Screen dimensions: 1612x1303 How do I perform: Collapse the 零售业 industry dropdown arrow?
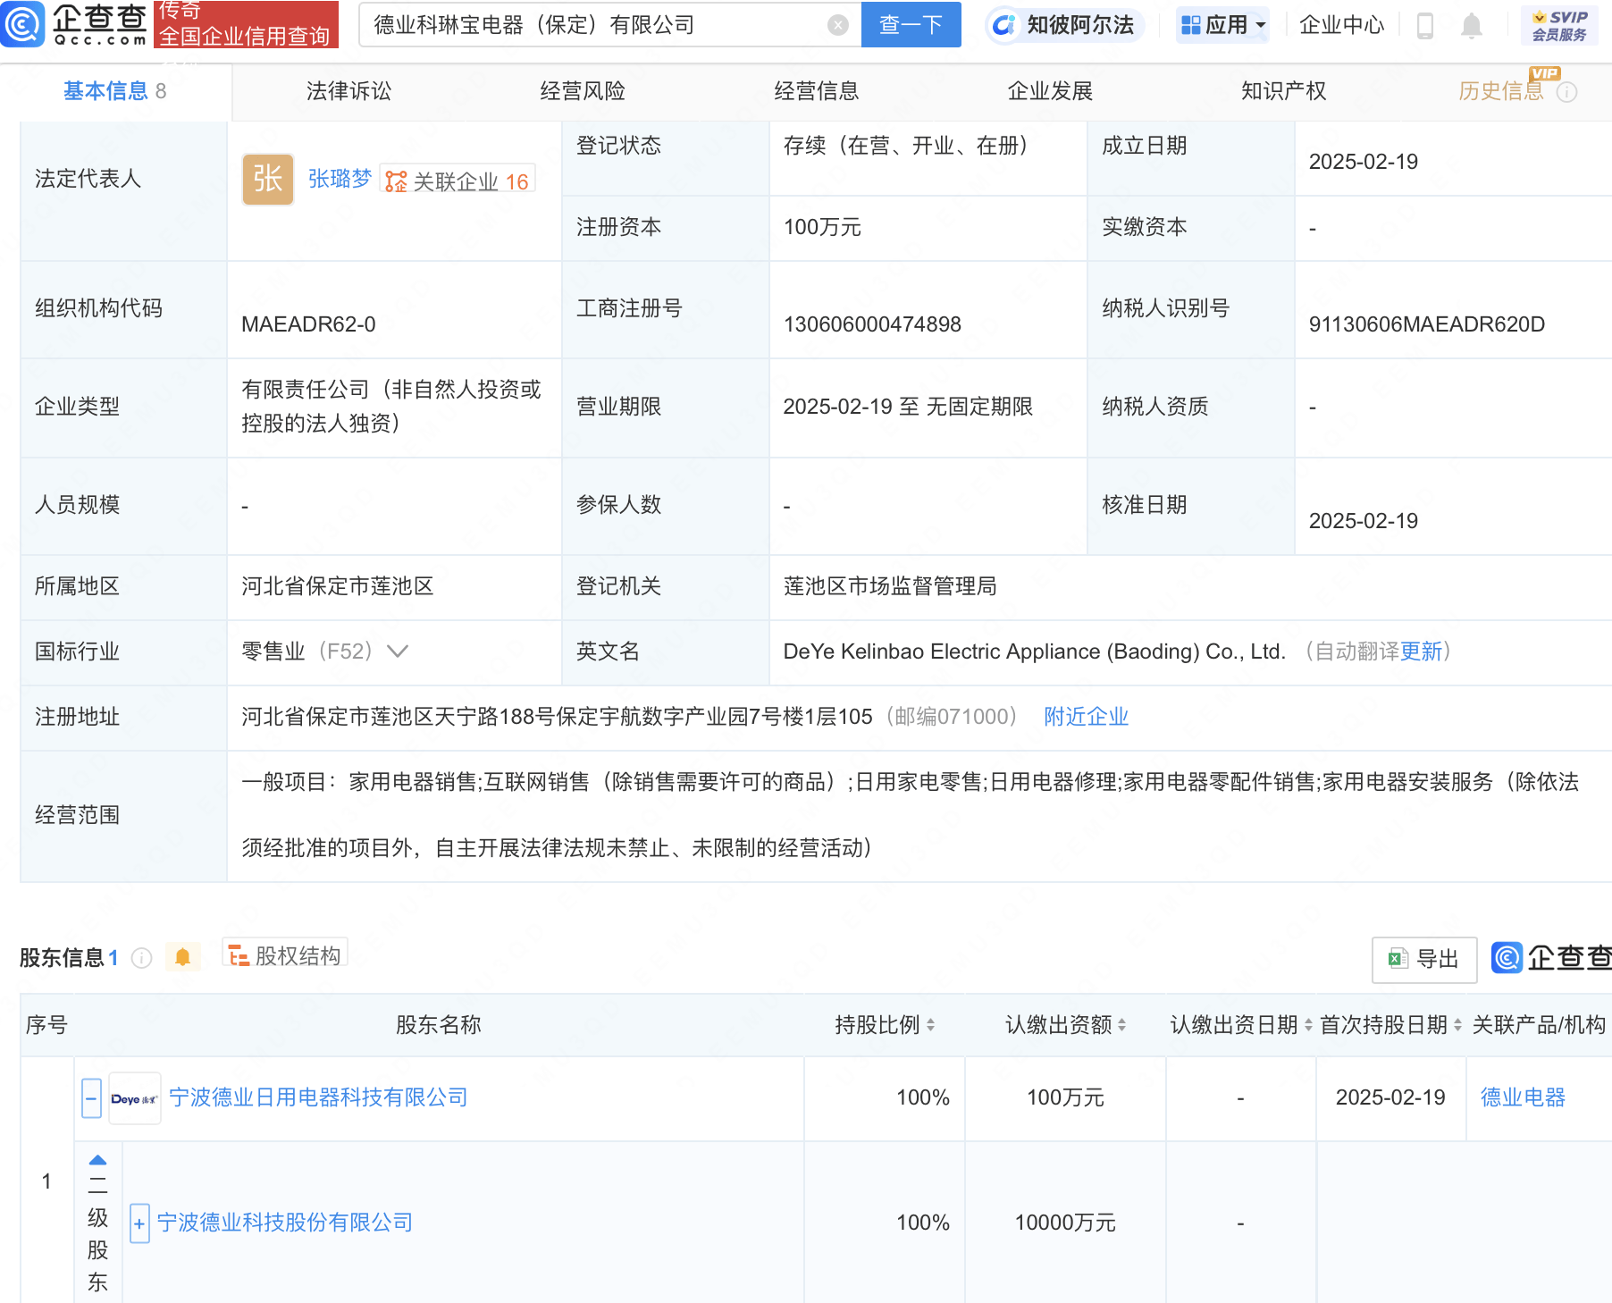click(x=396, y=651)
